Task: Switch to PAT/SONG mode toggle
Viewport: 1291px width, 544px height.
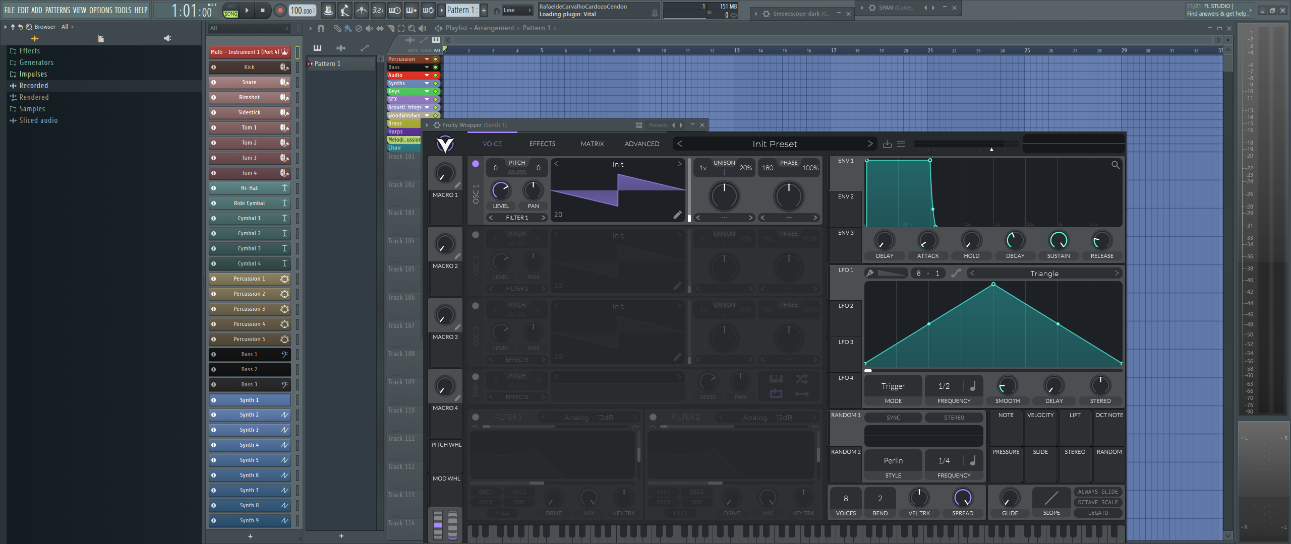Action: click(x=230, y=10)
